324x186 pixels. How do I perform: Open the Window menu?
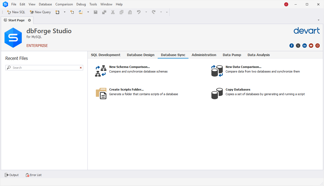tap(106, 4)
